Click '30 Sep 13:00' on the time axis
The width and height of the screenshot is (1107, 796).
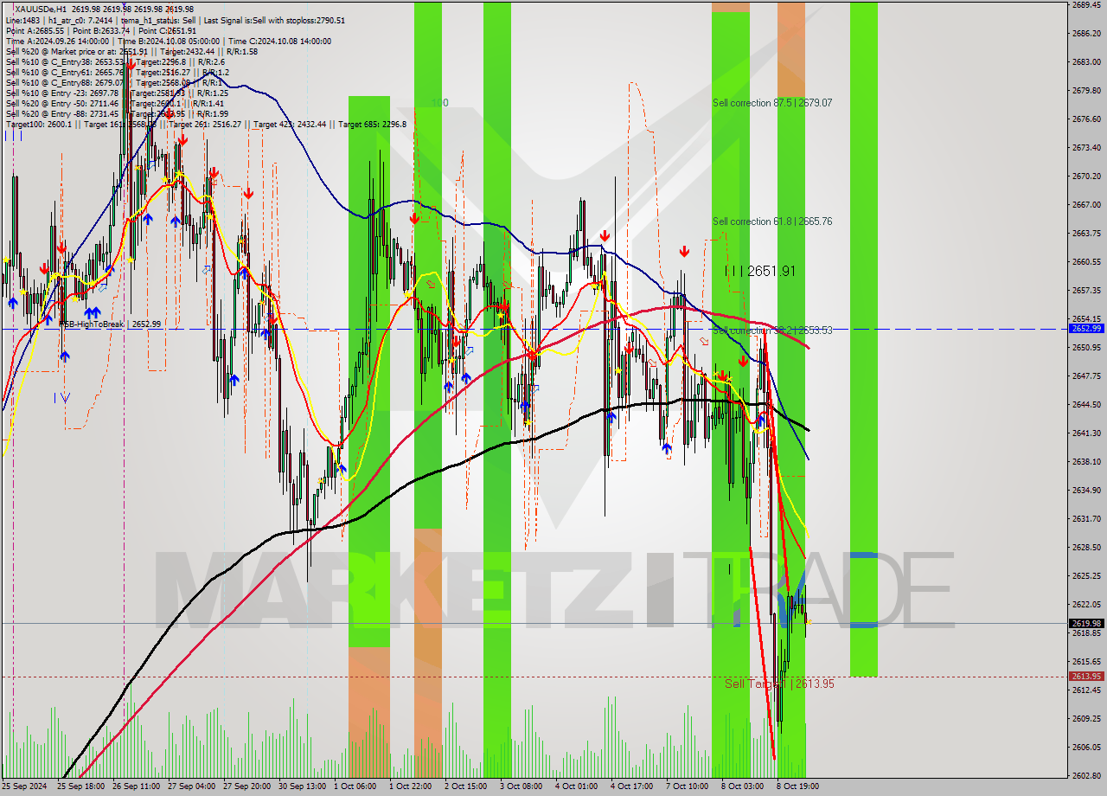pyautogui.click(x=302, y=787)
